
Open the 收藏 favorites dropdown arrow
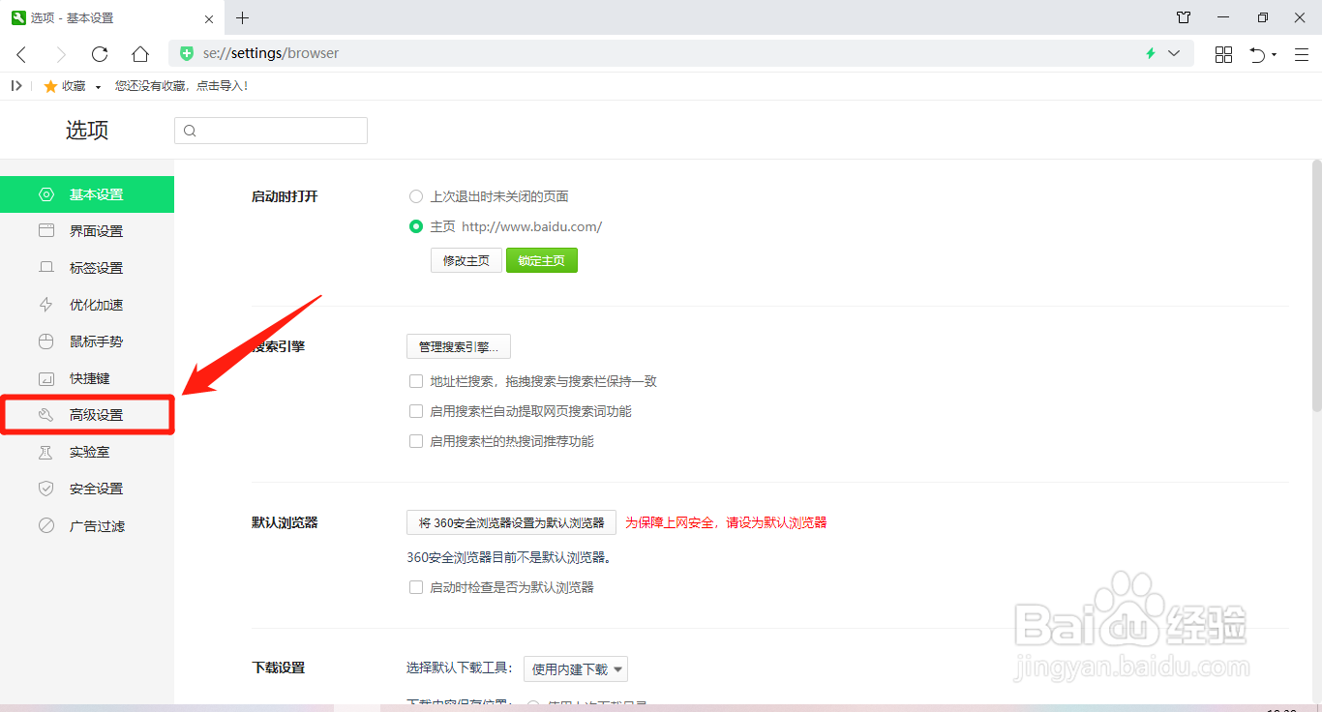98,87
